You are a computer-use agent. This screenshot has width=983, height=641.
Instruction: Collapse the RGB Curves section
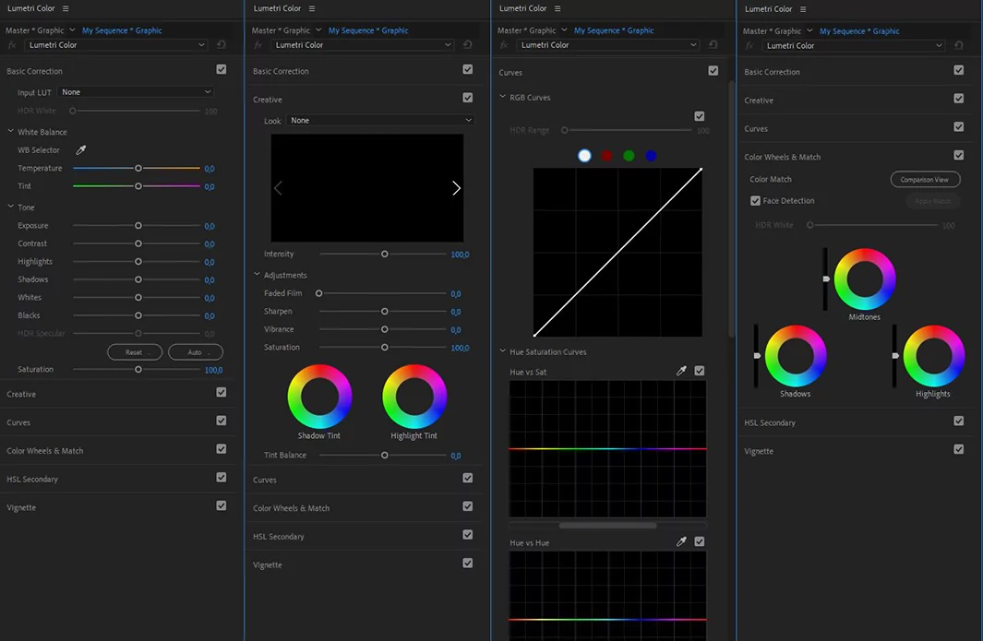pos(502,97)
